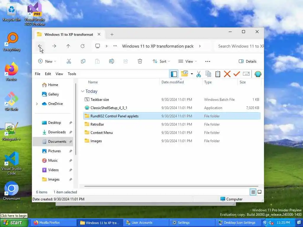Screen dimensions: 303x227
Task: Switch to Mozilla Firefox taskbar button
Action: click(x=53, y=223)
